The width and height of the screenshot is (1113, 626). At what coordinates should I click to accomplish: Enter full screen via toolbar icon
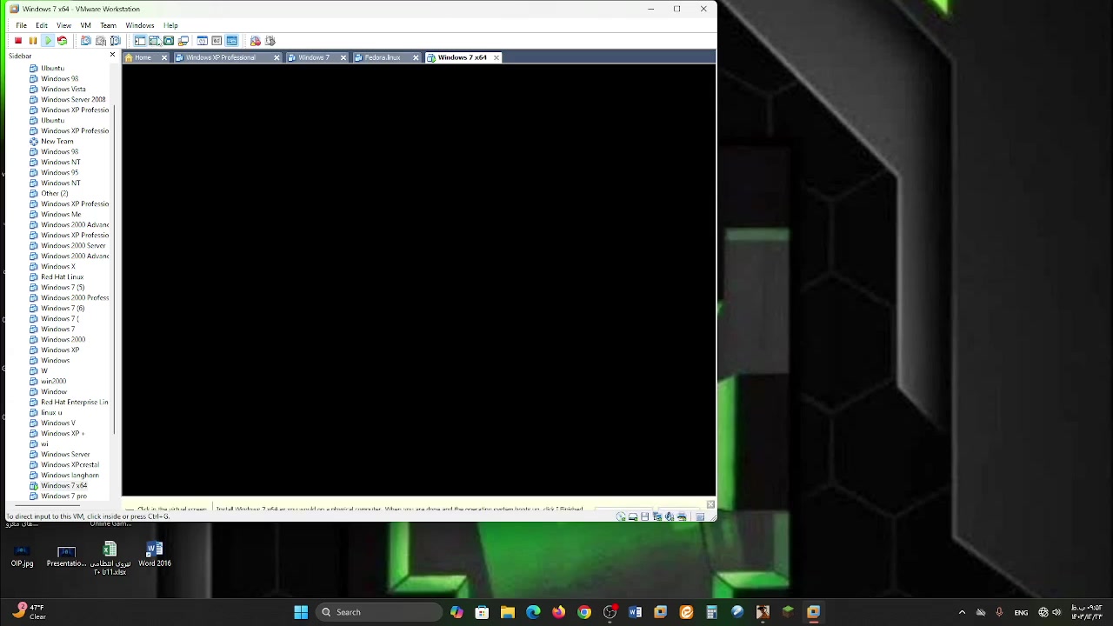[169, 41]
